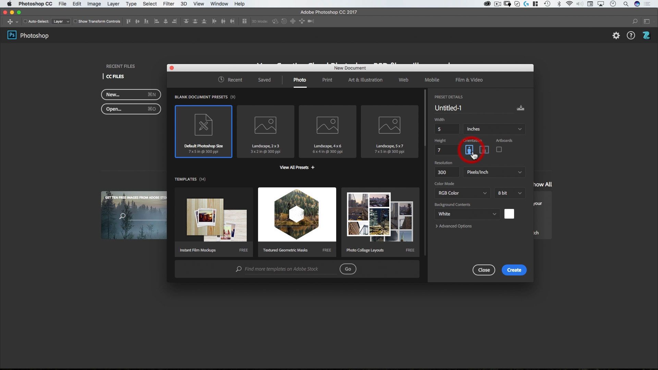Click the white background color swatch
658x370 pixels.
pyautogui.click(x=509, y=214)
